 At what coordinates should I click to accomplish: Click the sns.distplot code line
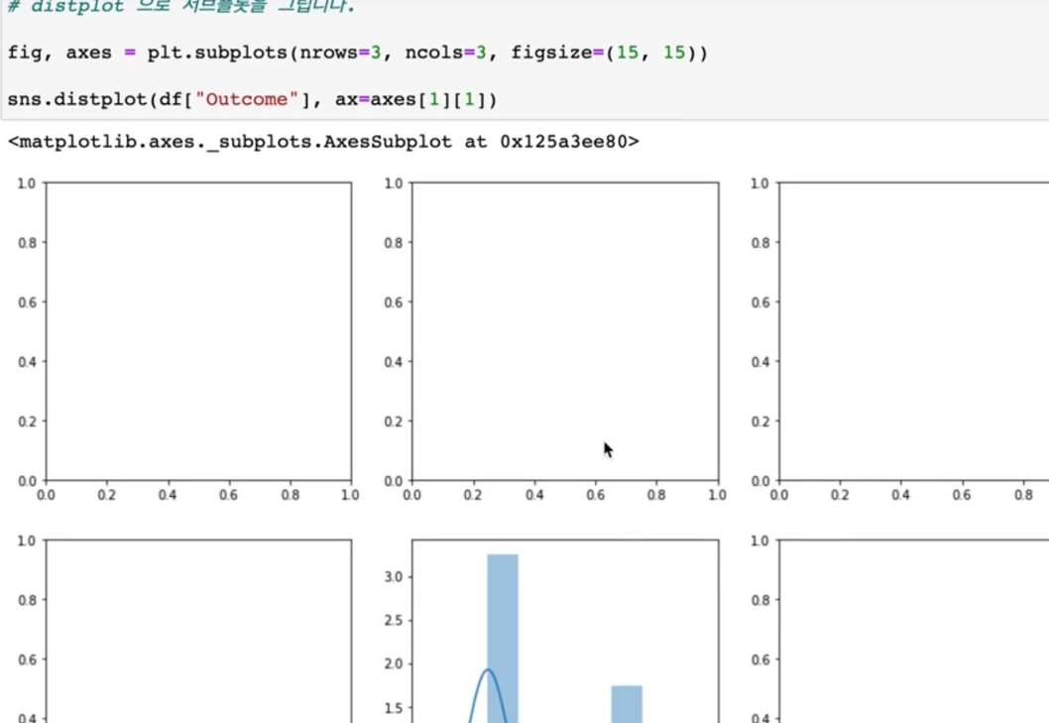(x=252, y=100)
